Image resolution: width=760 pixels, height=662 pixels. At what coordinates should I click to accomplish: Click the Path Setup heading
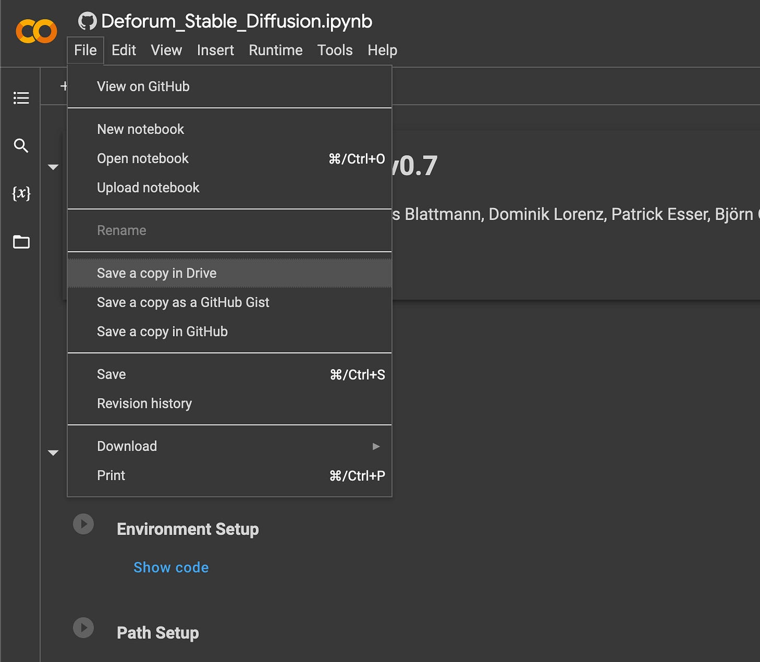(x=158, y=633)
